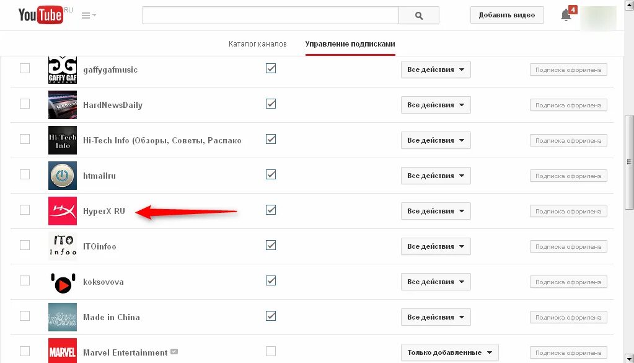Open 'Все действия' dropdown for HardNewsDaily
The width and height of the screenshot is (634, 363).
tap(436, 105)
